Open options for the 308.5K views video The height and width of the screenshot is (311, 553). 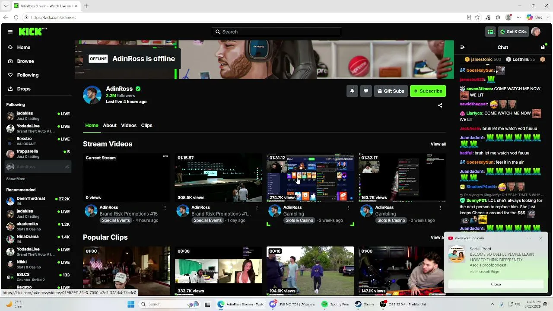257,208
